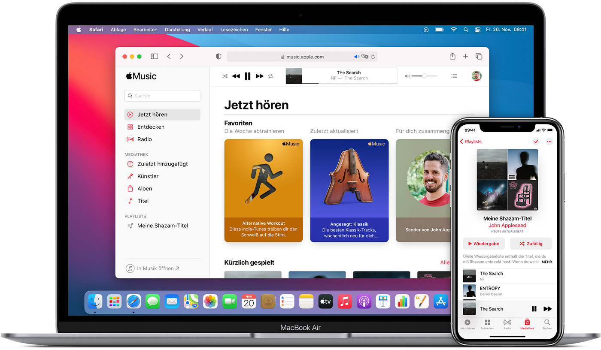Show Safari tab overview
This screenshot has height=350, width=601.
coord(479,57)
